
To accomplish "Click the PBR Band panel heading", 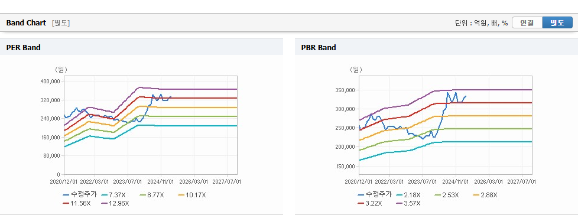I will (319, 47).
